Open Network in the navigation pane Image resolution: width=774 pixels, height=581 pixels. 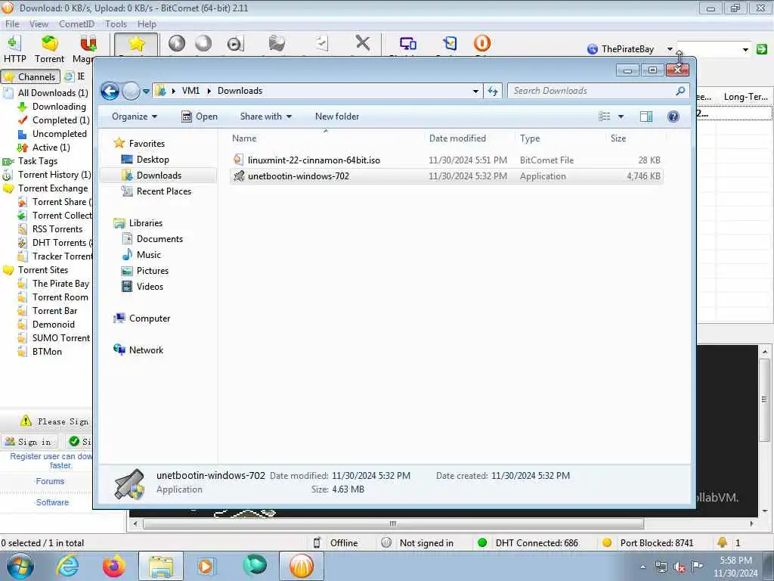pos(146,350)
